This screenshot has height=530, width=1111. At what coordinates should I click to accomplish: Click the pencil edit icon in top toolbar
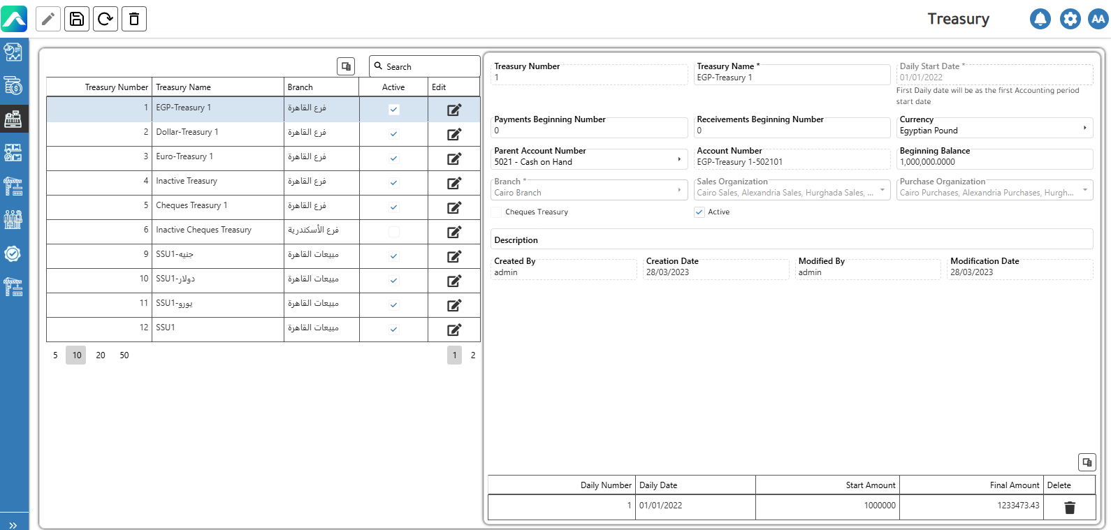(x=48, y=19)
